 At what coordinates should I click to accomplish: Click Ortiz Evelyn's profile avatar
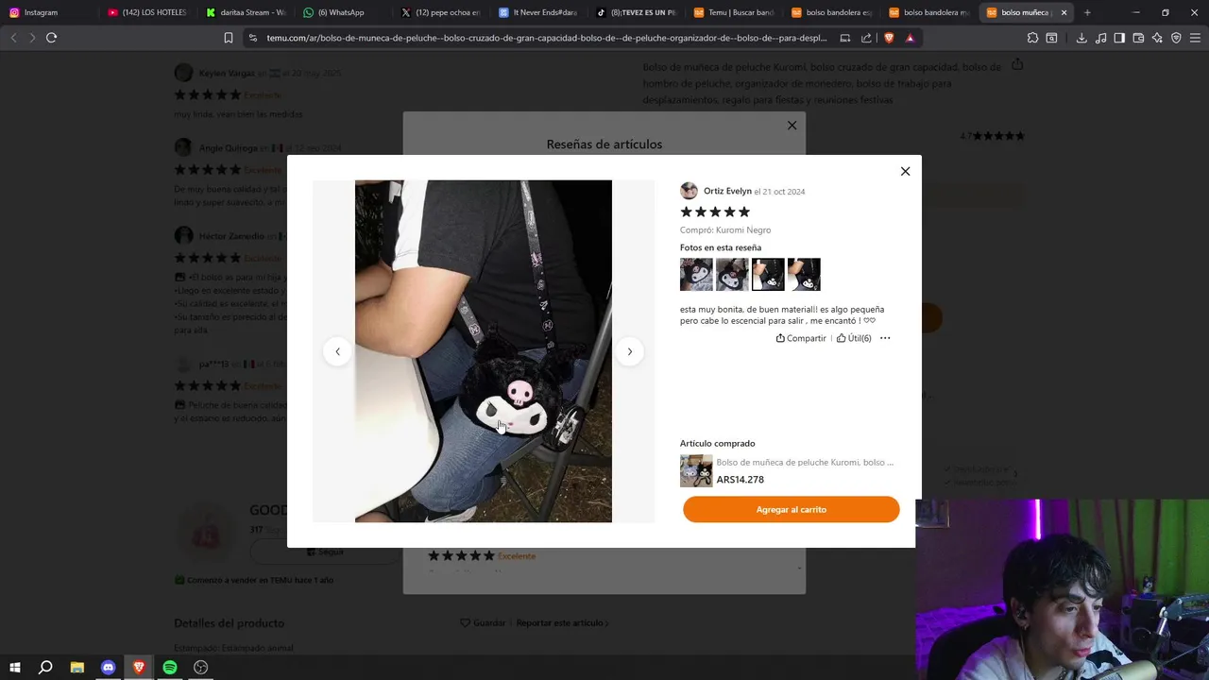[x=689, y=191]
